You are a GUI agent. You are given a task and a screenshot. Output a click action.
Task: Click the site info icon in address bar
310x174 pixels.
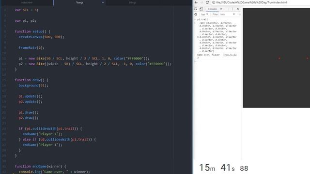click(214, 2)
